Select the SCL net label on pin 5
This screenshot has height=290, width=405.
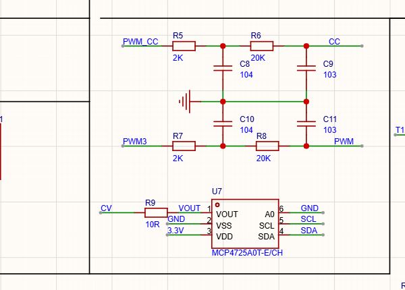click(308, 219)
